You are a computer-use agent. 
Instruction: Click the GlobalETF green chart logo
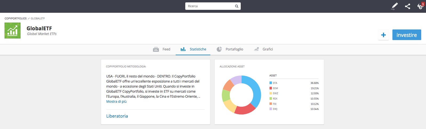coord(13,31)
